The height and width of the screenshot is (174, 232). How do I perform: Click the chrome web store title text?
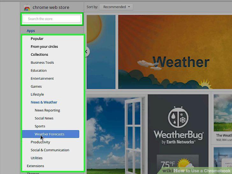51,7
